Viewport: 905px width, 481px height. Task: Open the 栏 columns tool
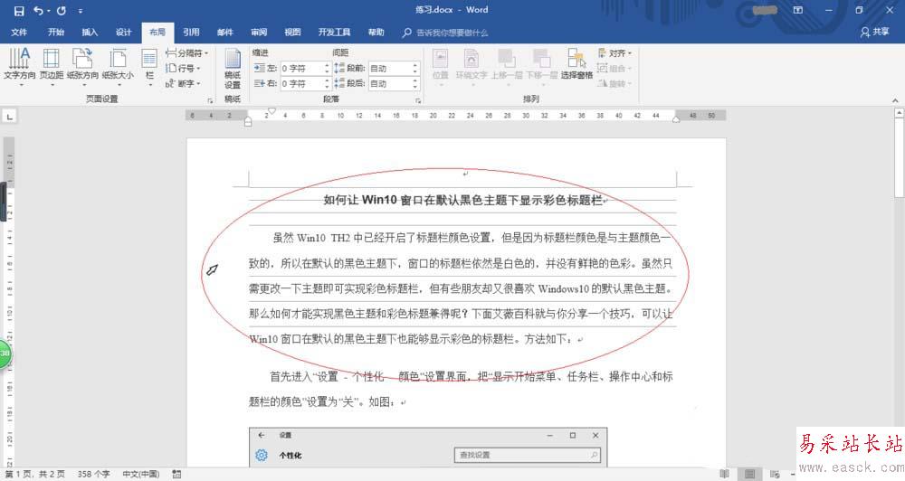(x=149, y=66)
